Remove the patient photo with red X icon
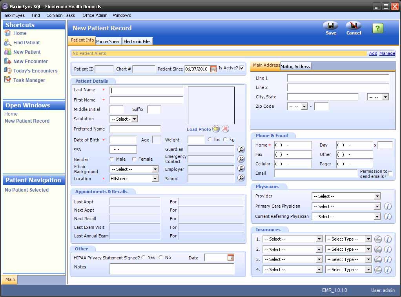The width and height of the screenshot is (401, 297). (x=225, y=129)
